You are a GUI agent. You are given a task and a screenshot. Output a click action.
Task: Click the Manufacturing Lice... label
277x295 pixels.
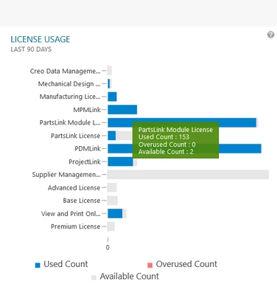[70, 97]
